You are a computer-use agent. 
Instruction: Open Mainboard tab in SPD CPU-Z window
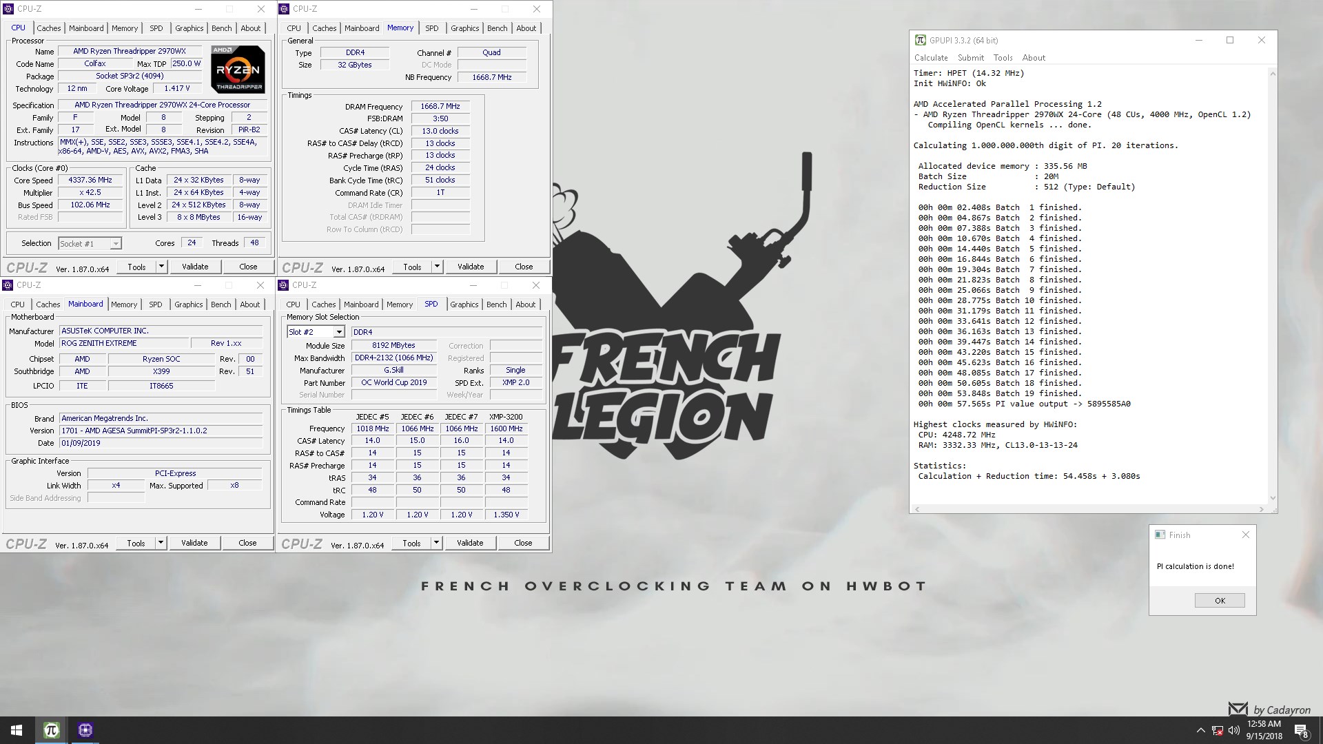[x=361, y=304]
